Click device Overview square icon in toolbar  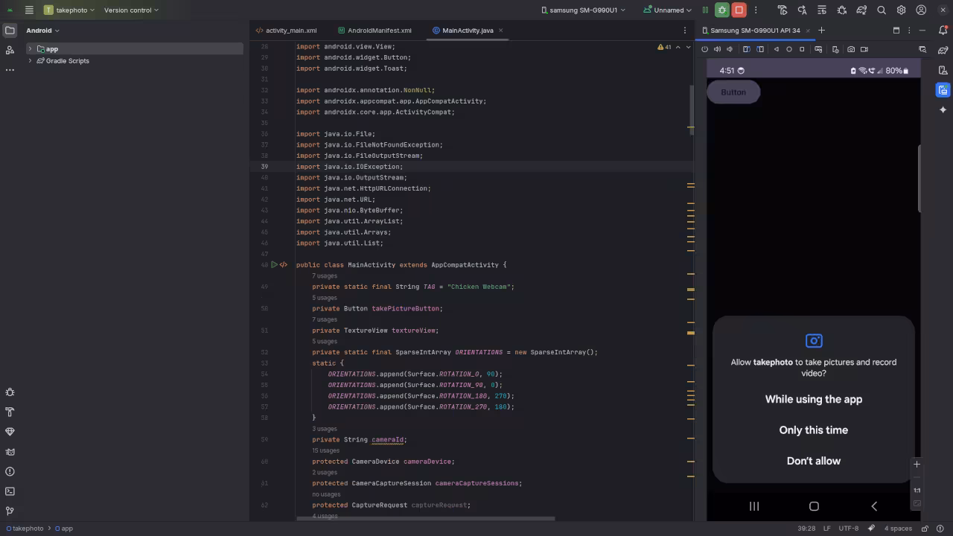click(802, 49)
